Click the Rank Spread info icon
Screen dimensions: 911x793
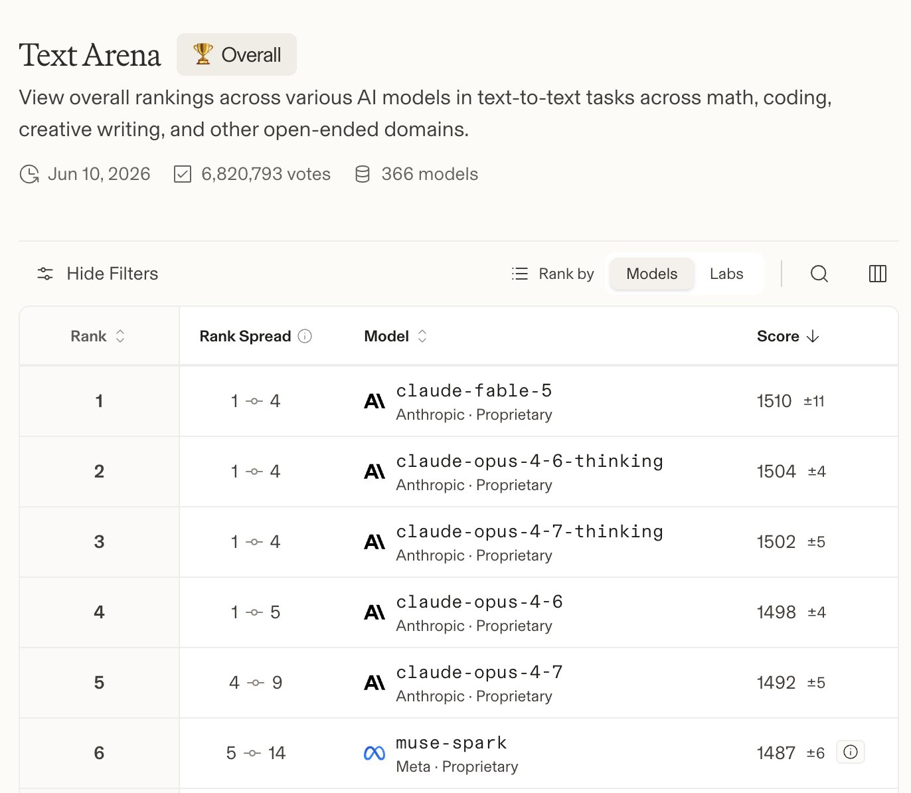tap(305, 336)
